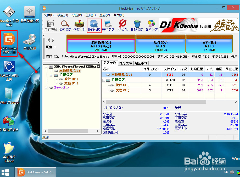Switch to the 分区参数 tab
The image size is (240, 177).
(110, 63)
